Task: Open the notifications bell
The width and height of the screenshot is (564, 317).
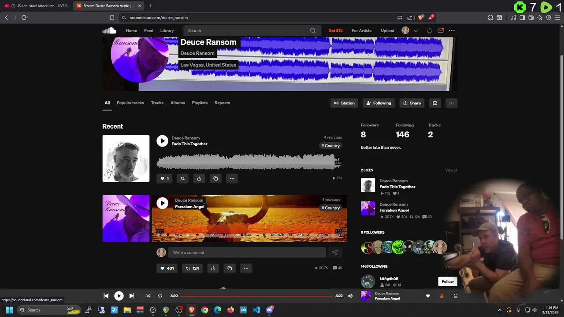Action: coord(429,30)
